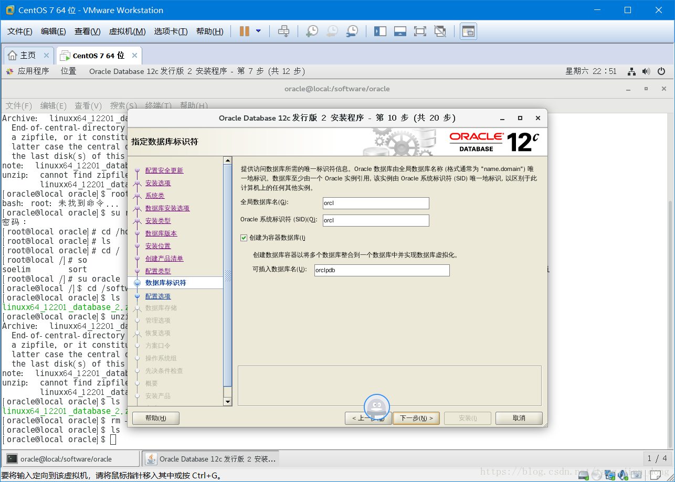Close the CentOS 7 64 位 tab
675x482 pixels.
click(x=134, y=56)
